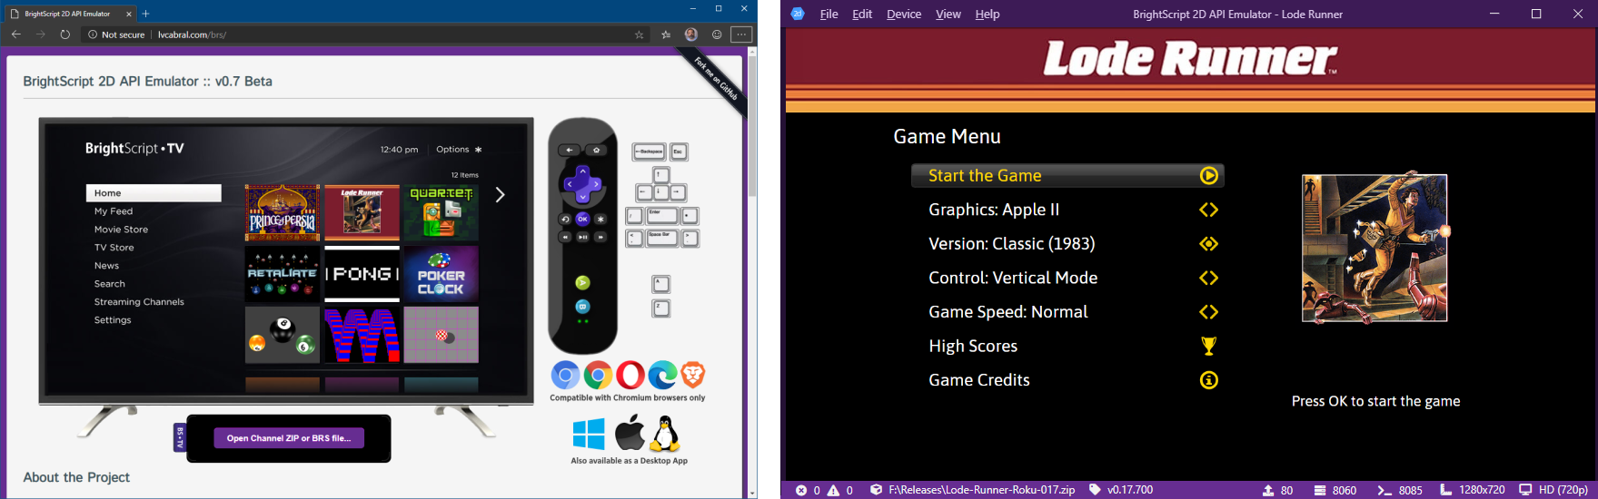Click the Linux penguin desktop app icon

666,434
